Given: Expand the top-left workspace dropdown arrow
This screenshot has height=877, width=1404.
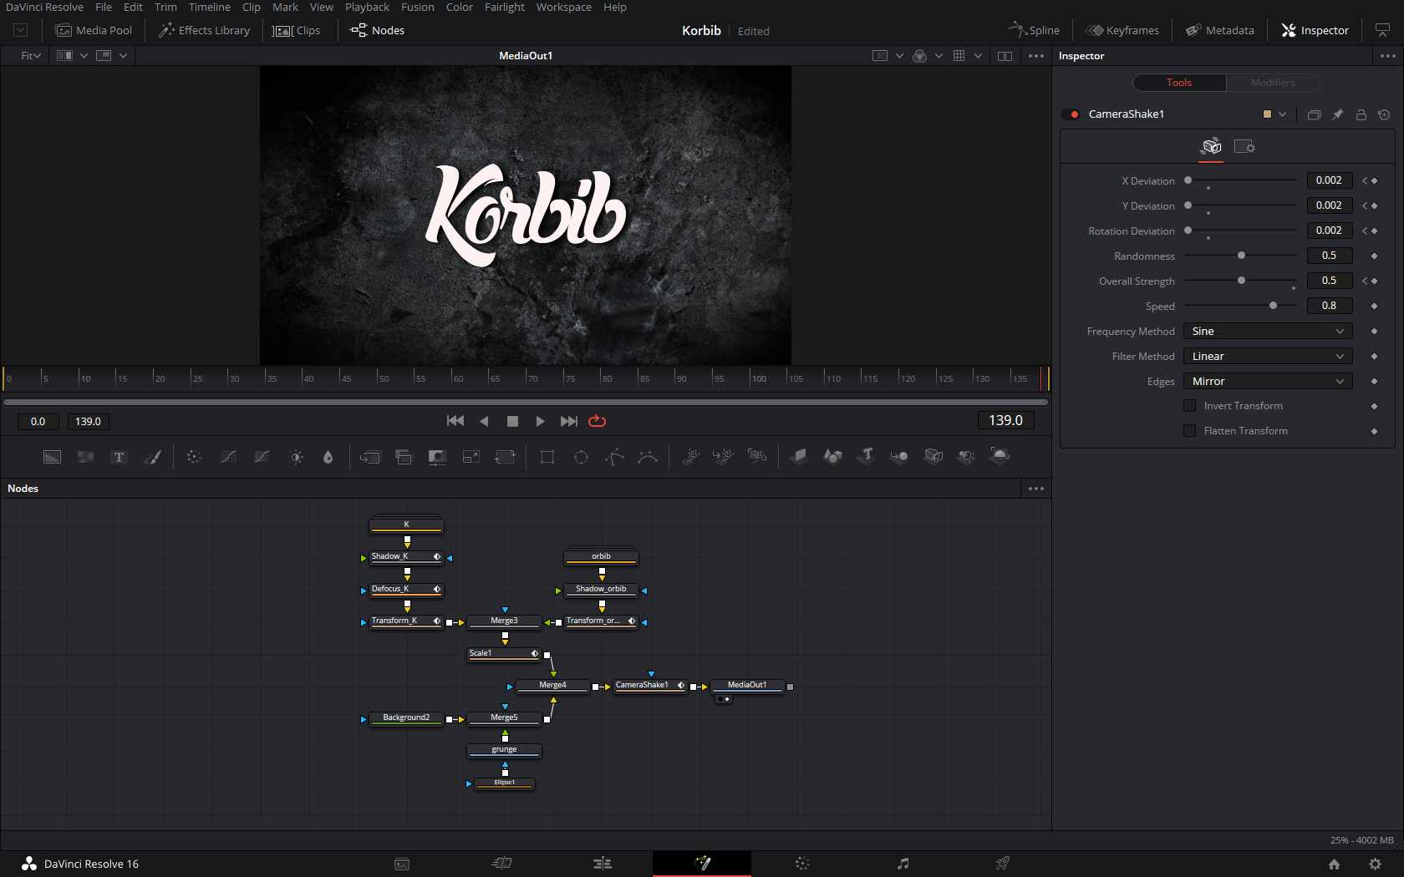Looking at the screenshot, I should tap(21, 30).
